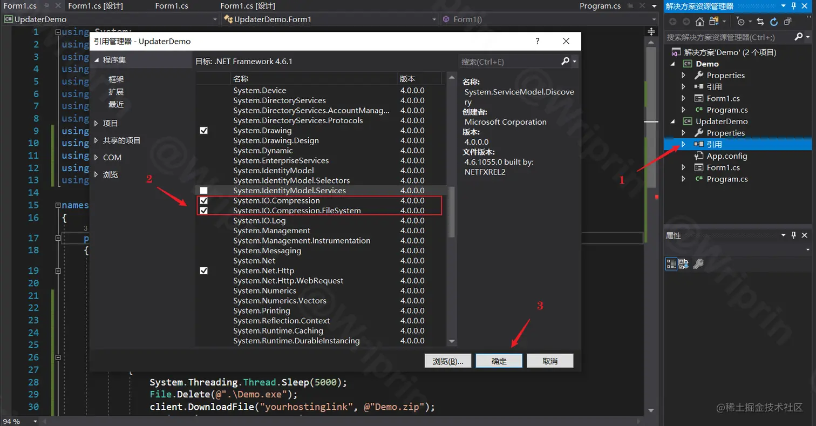
Task: Select the System.Messaging row
Action: click(321, 251)
